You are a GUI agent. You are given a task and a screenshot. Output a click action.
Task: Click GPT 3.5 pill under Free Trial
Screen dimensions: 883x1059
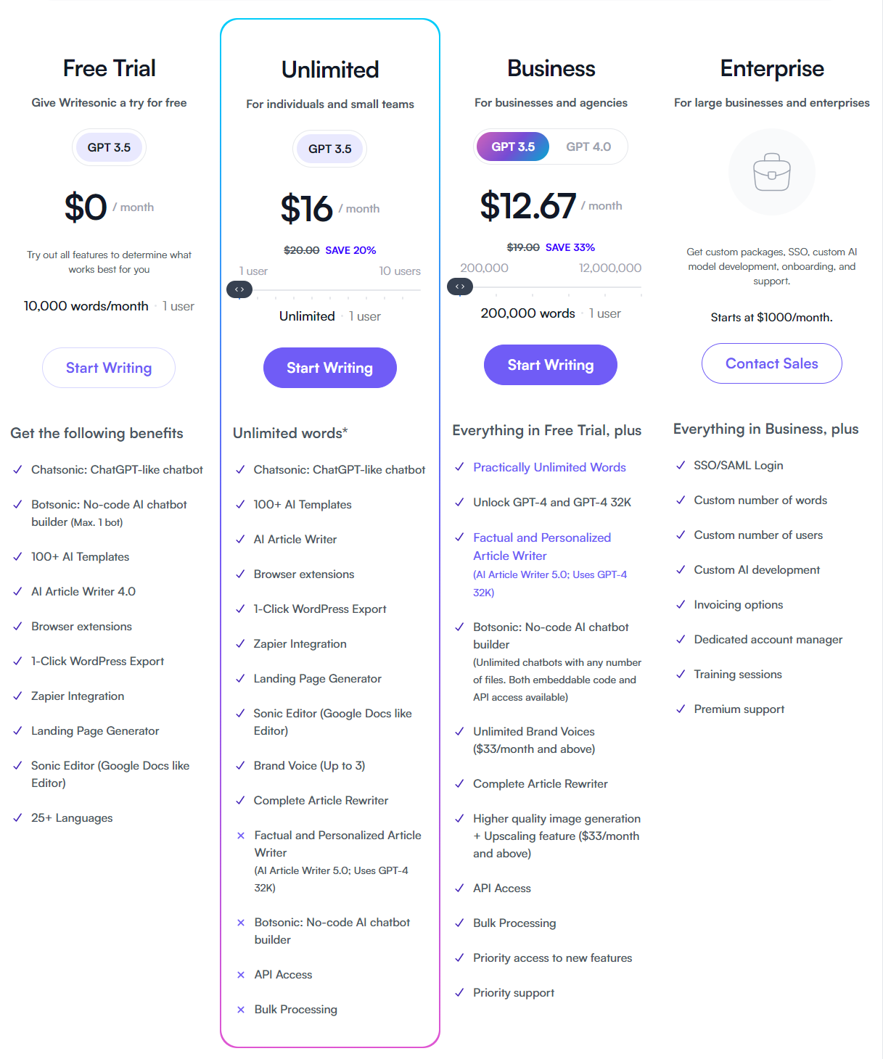tap(109, 147)
